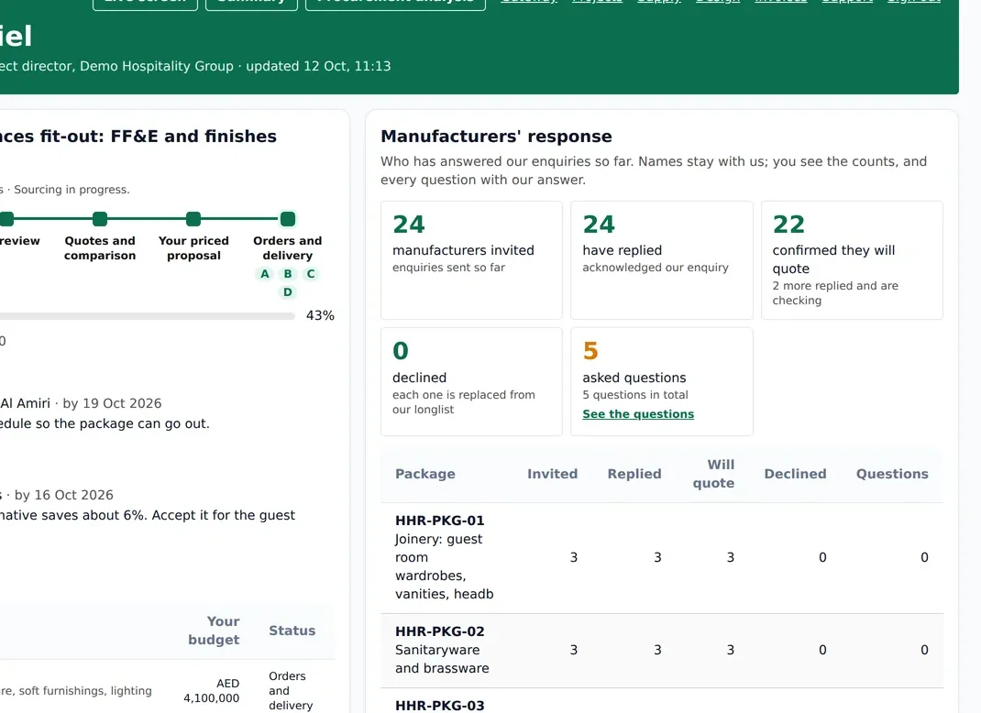The height and width of the screenshot is (713, 981).
Task: Click the Your priced proposal step dot
Action: coord(193,219)
